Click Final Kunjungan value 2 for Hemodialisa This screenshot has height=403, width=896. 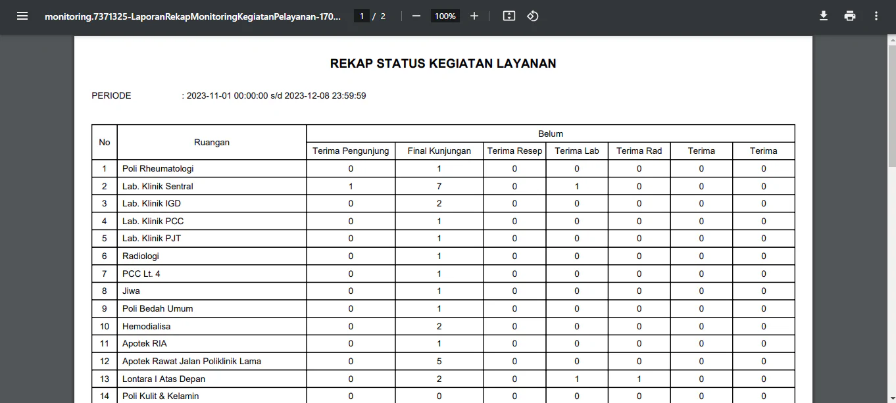pos(439,327)
